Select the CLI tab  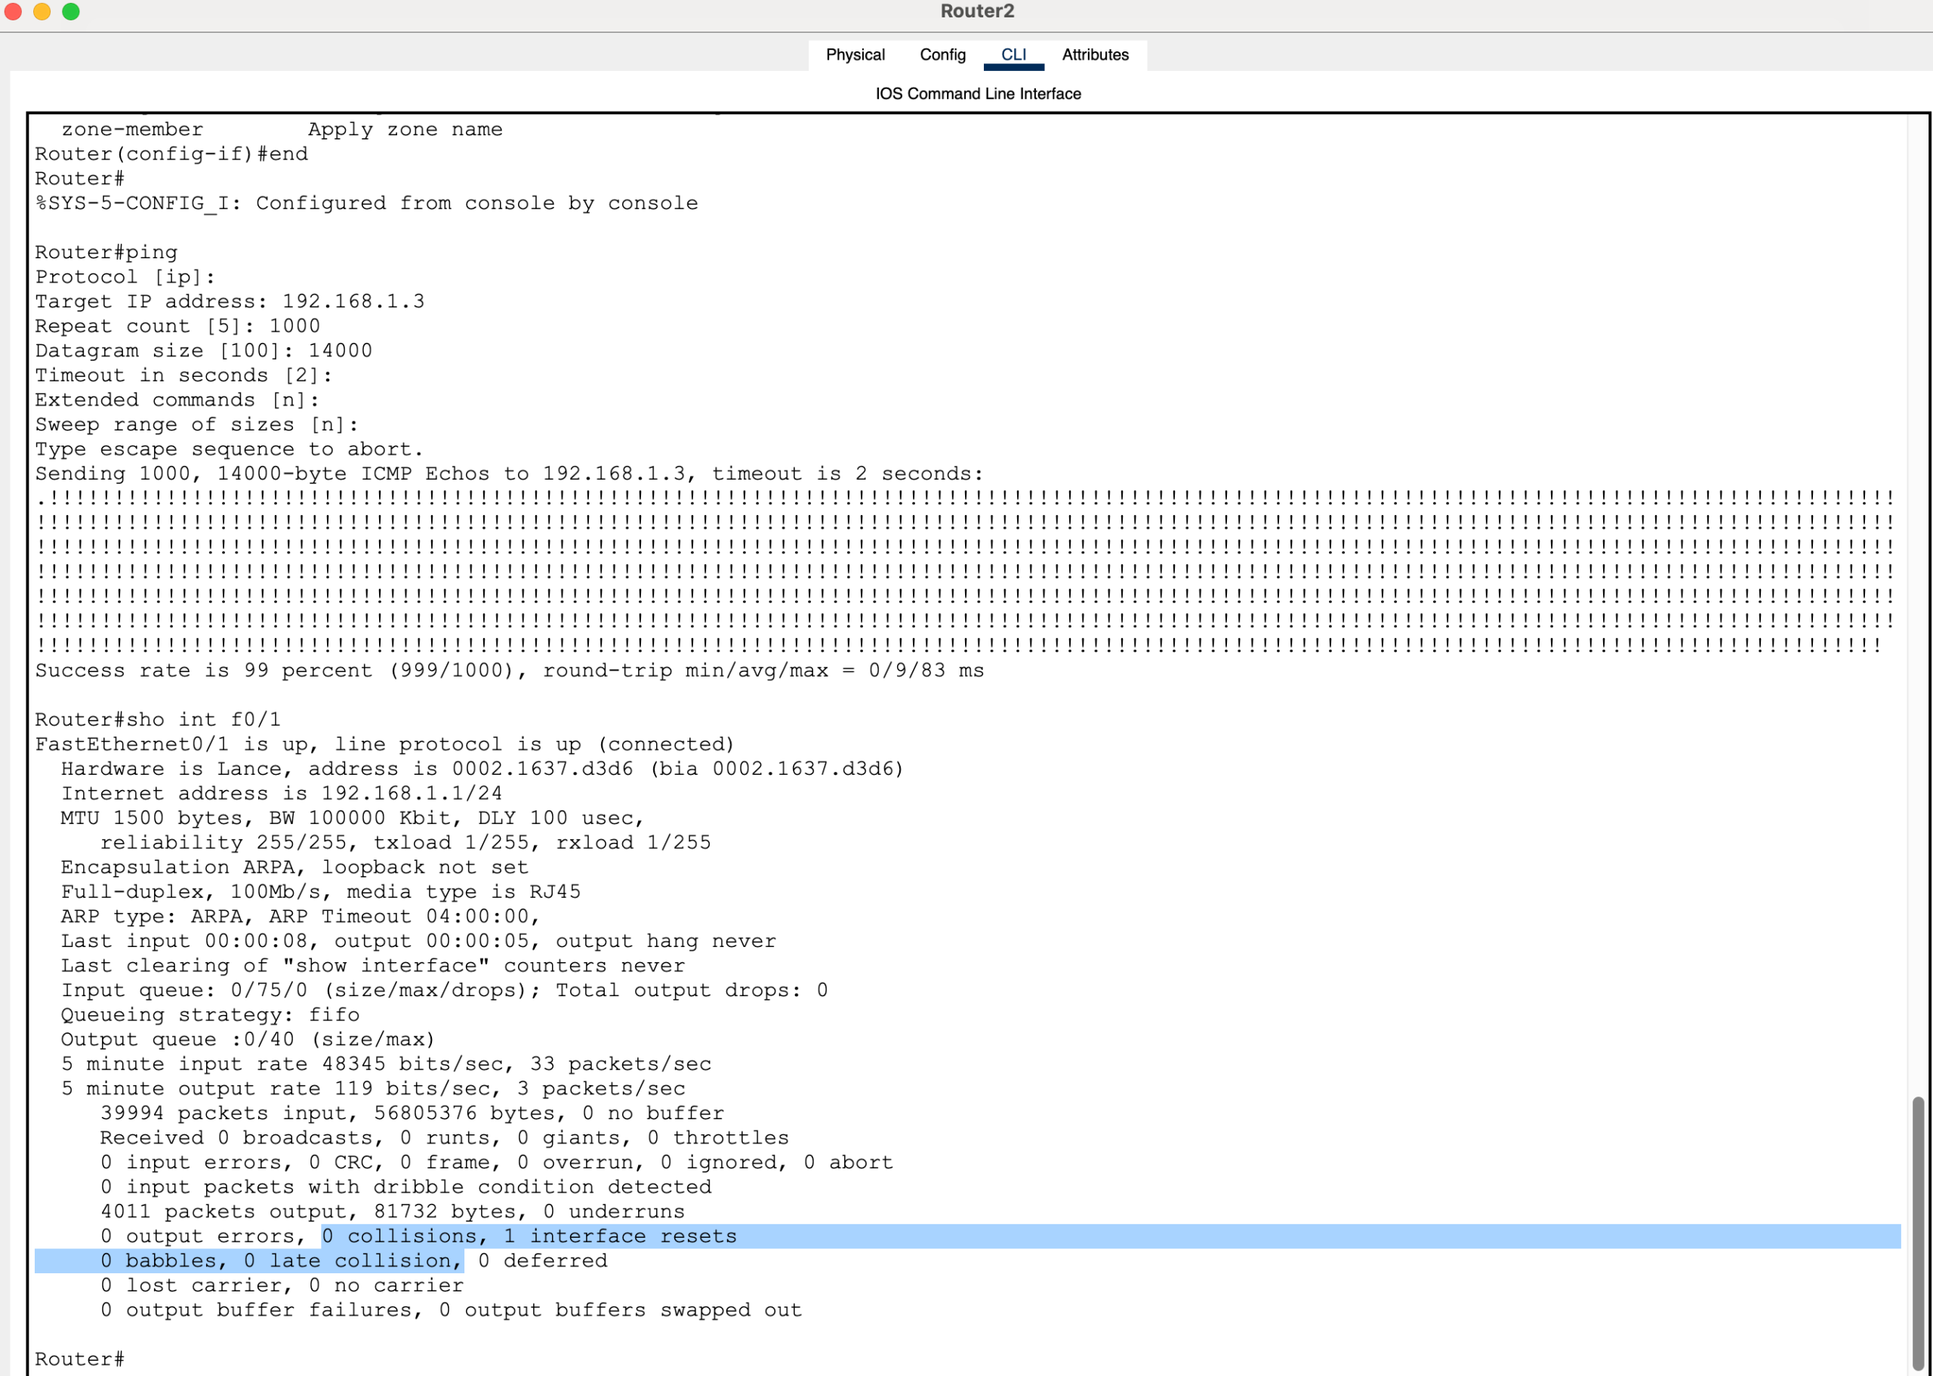(x=1013, y=55)
